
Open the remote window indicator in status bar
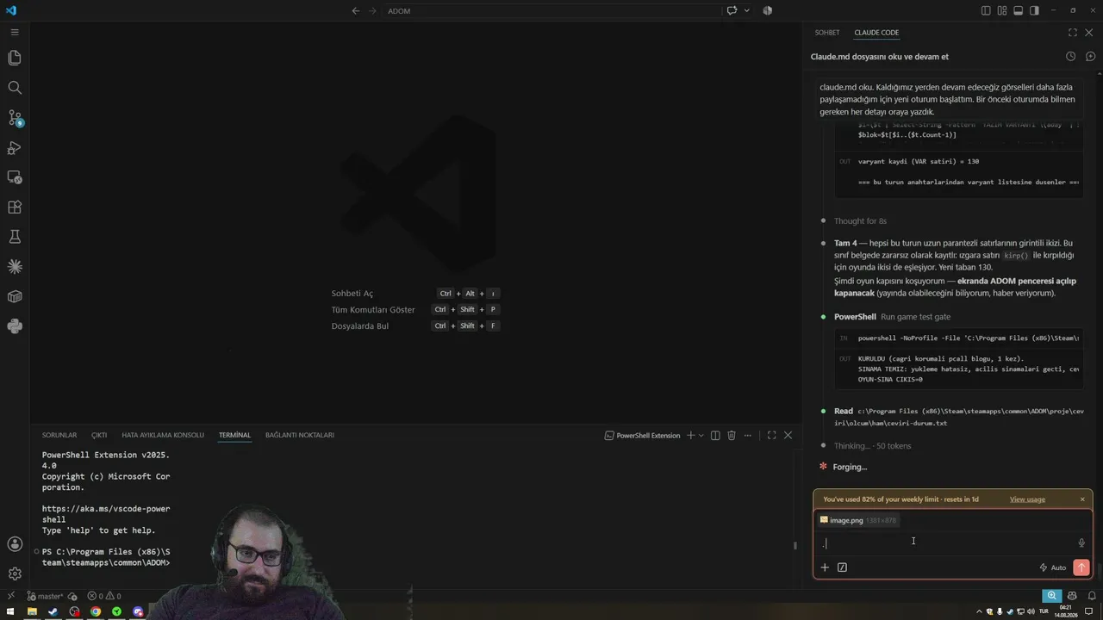coord(10,596)
